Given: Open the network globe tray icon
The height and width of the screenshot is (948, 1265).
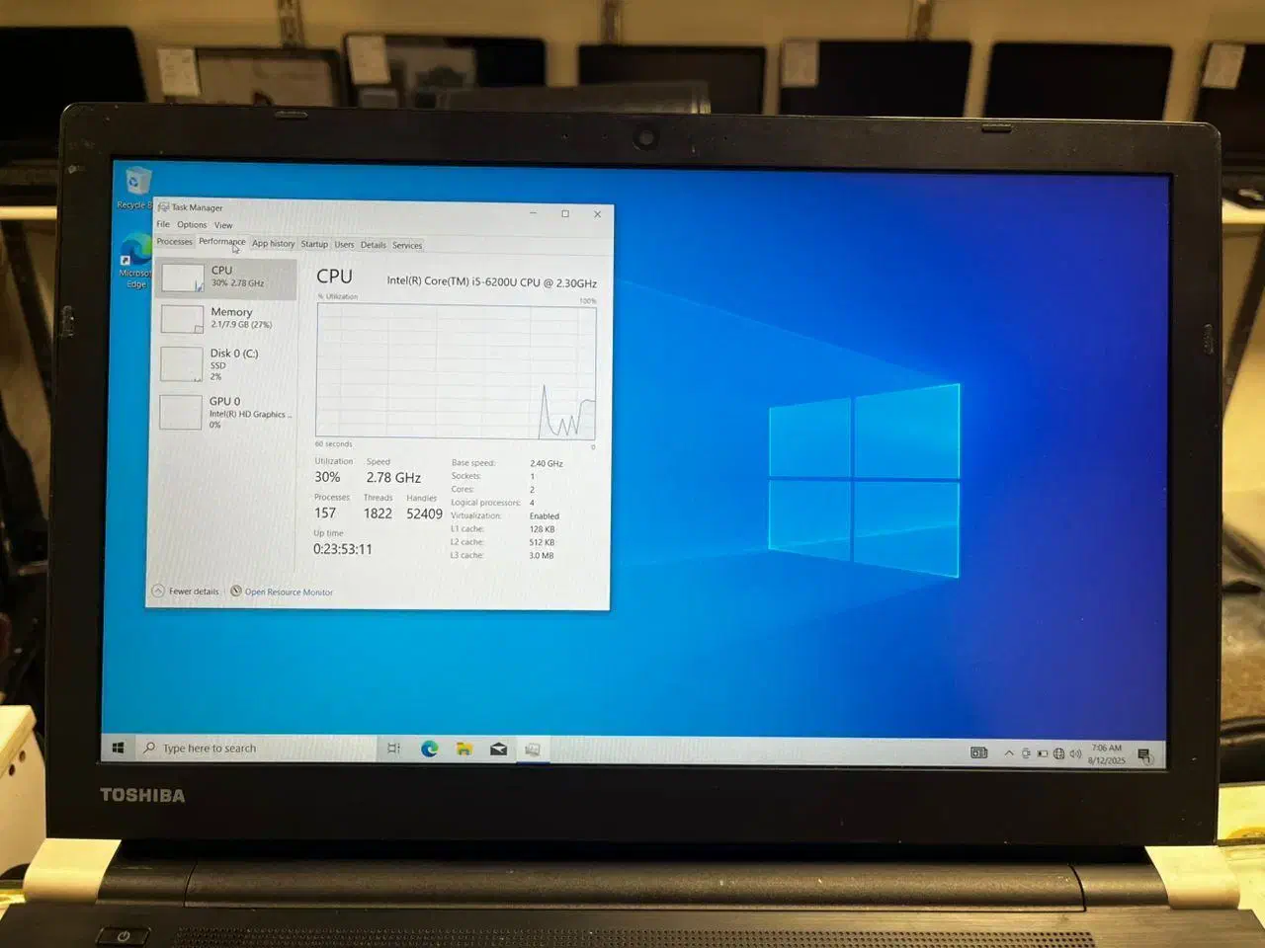Looking at the screenshot, I should tap(1058, 753).
